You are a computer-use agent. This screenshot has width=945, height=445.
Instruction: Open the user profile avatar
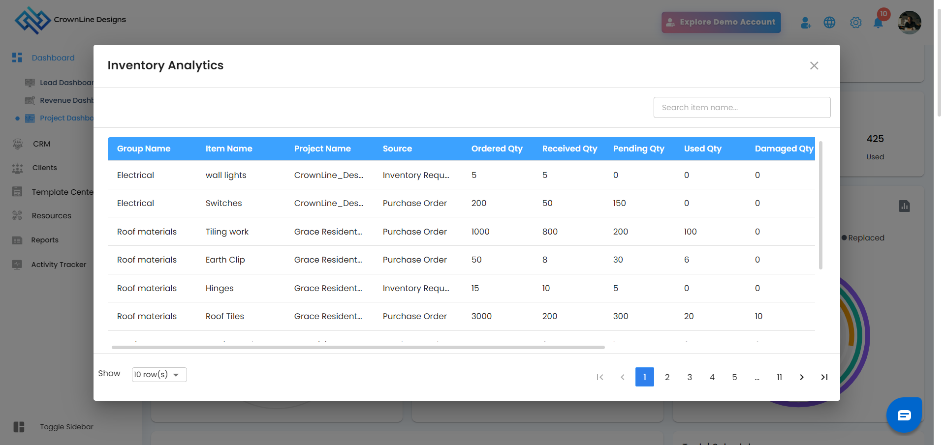(910, 23)
